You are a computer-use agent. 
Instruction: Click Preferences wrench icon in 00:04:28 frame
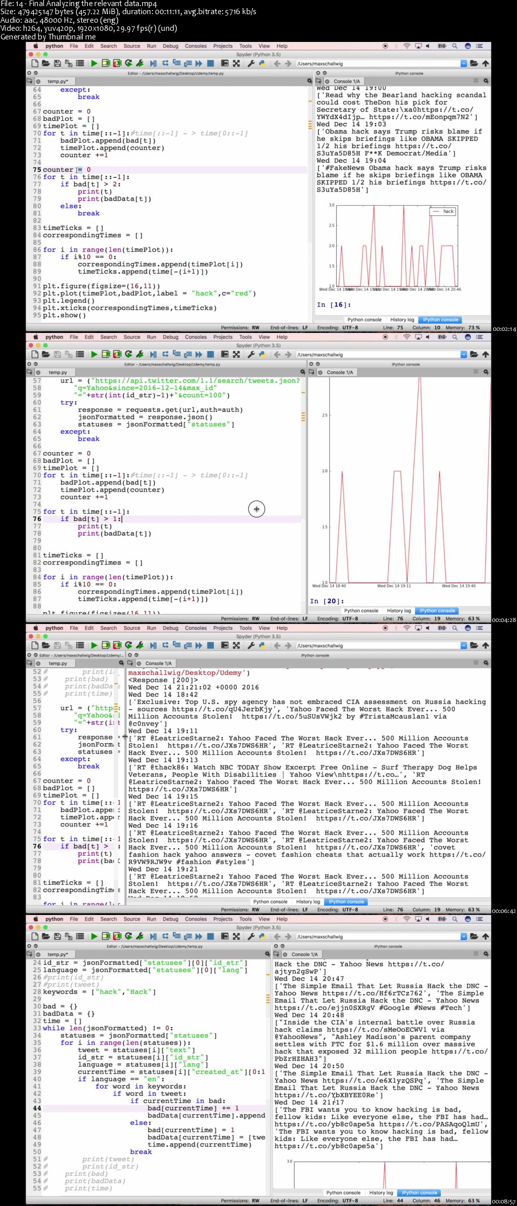pyautogui.click(x=251, y=355)
